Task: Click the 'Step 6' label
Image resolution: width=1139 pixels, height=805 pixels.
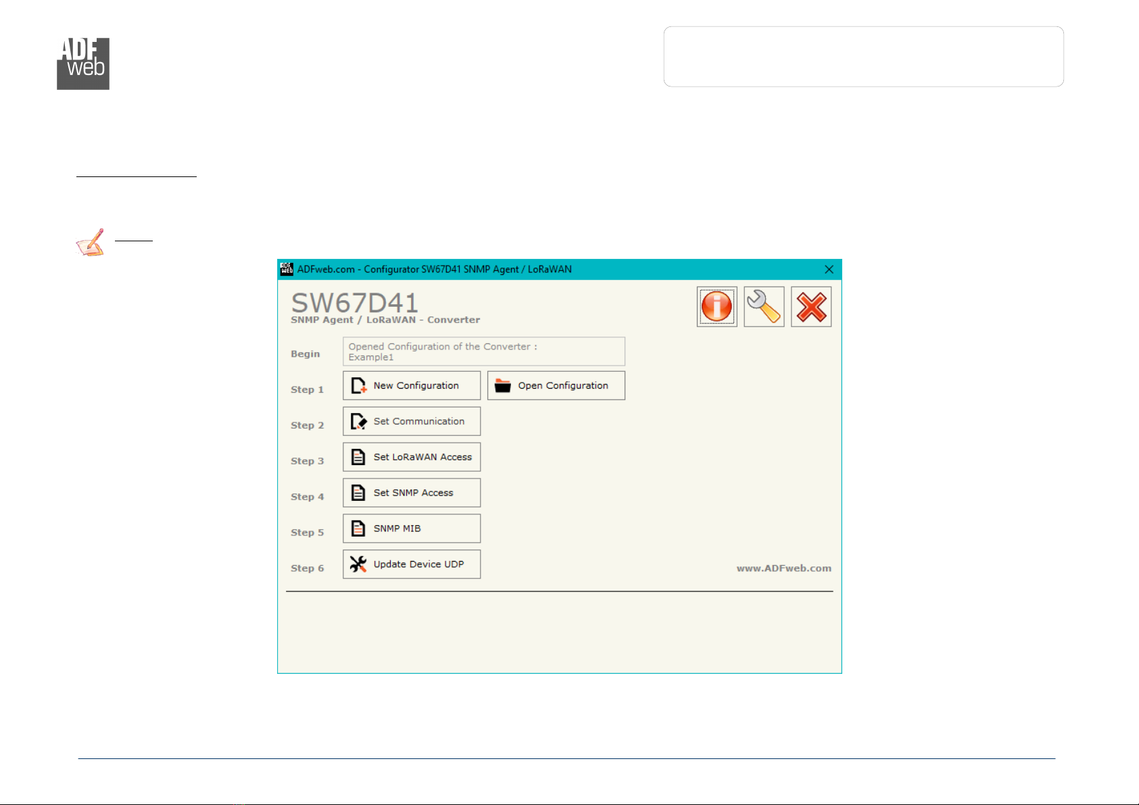Action: (x=308, y=568)
